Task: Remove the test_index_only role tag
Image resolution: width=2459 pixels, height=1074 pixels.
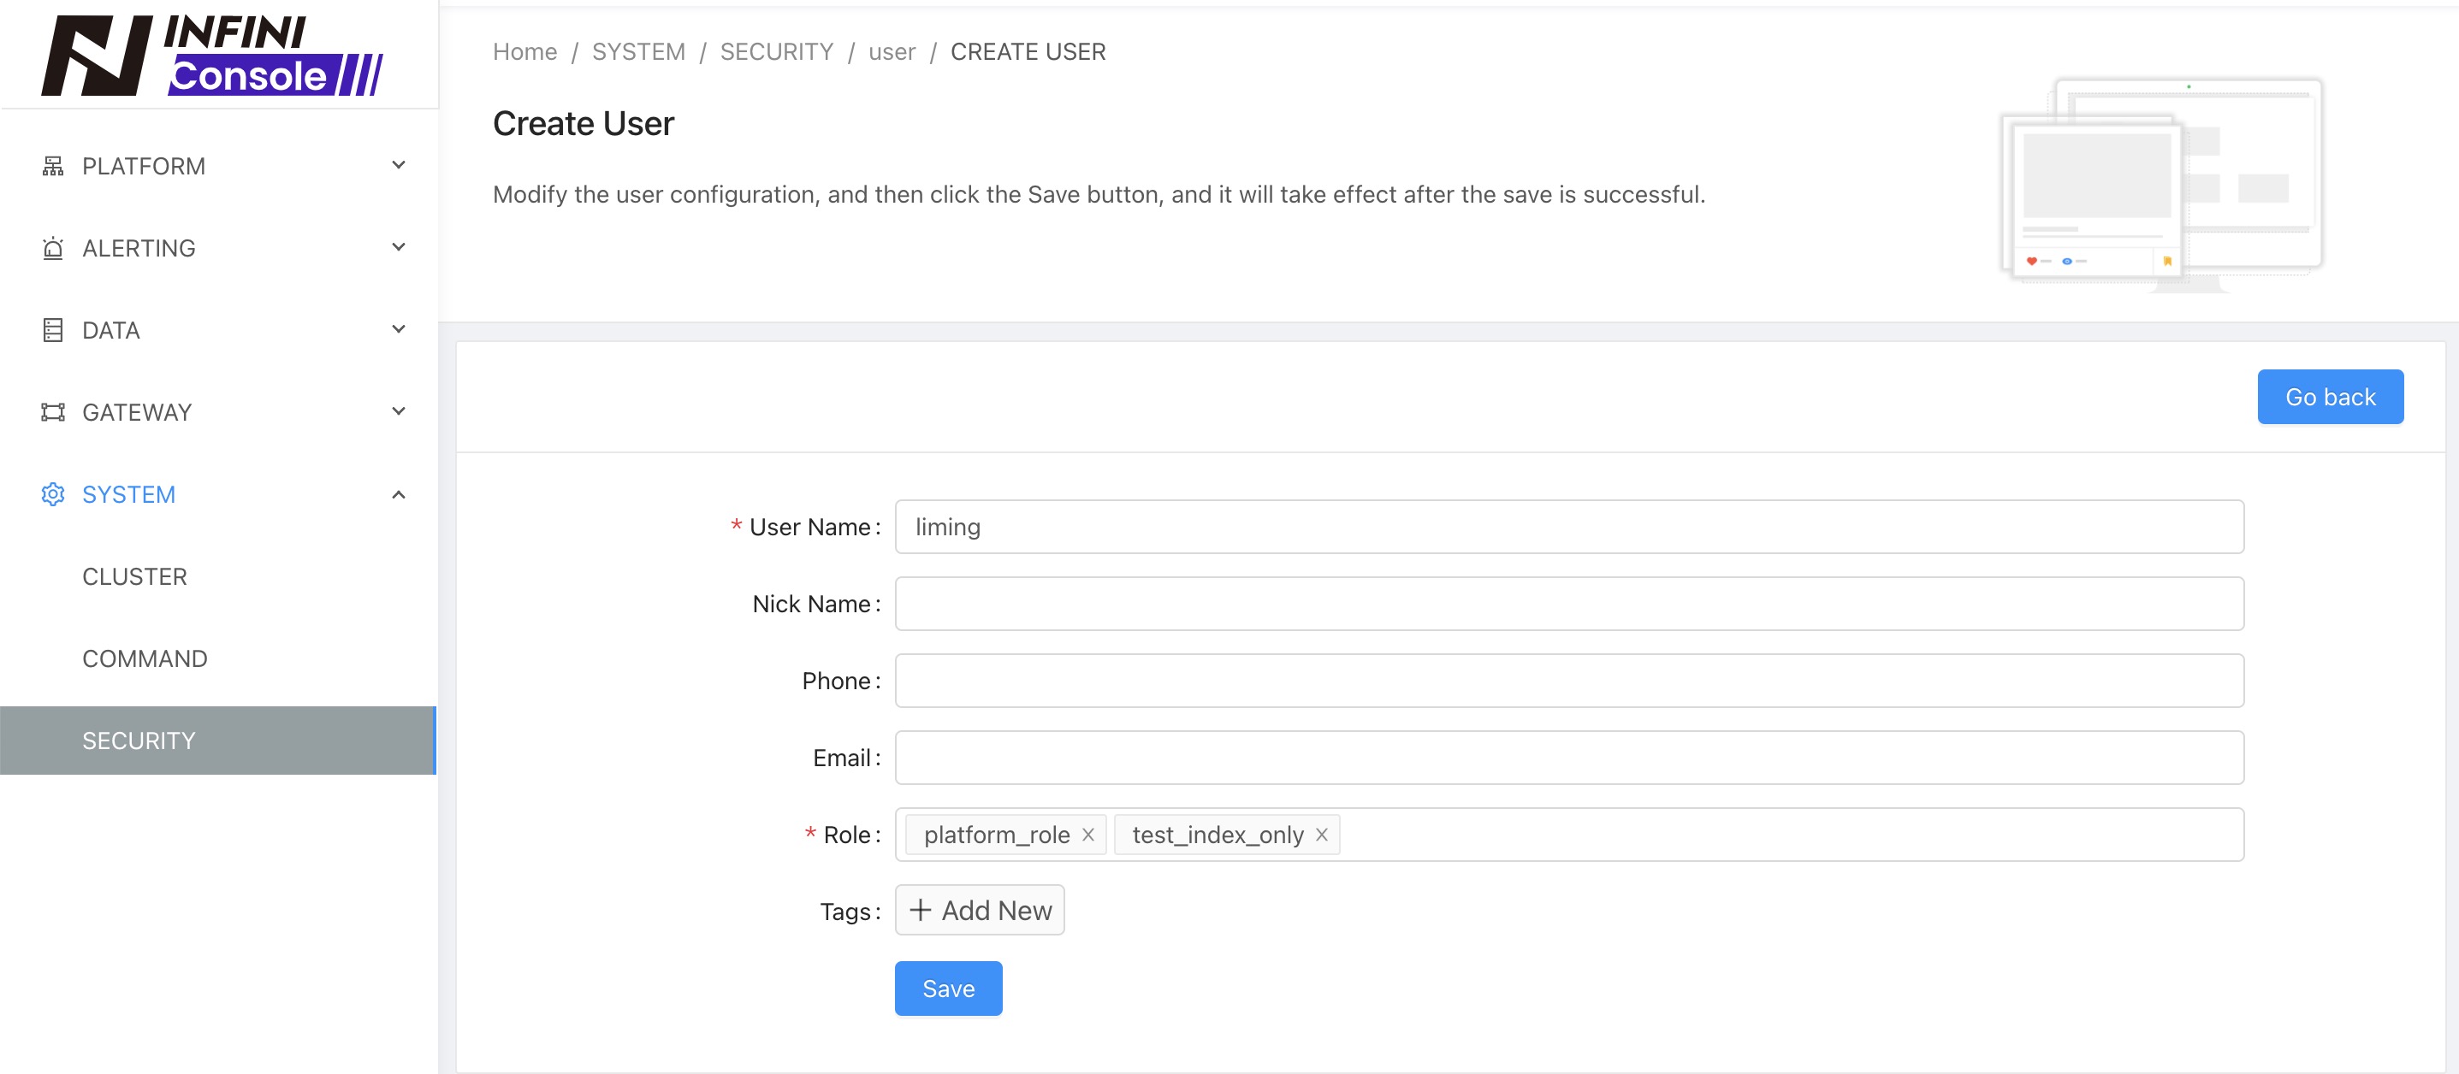Action: click(x=1322, y=835)
